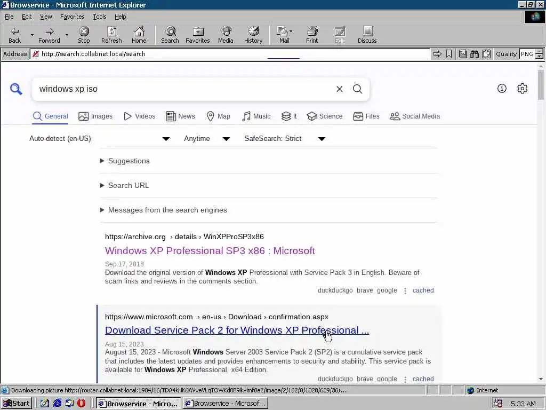The image size is (546, 410).
Task: Open Auto-detect (en-US) language dropdown
Action: coord(99,138)
